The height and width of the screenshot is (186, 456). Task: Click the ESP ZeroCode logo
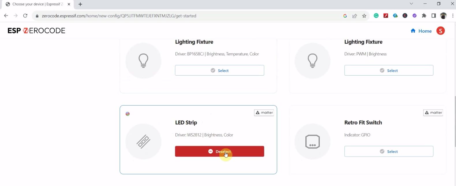click(x=36, y=31)
